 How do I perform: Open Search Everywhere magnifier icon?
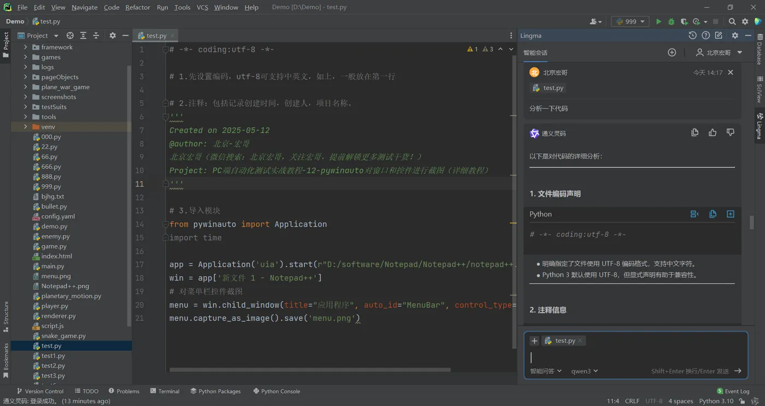732,22
